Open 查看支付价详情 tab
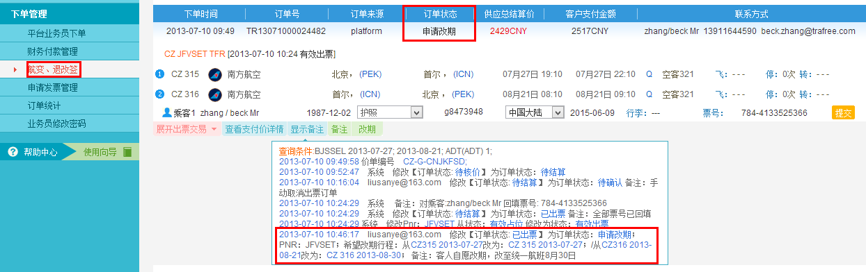Viewport: 866px width, 272px height. pyautogui.click(x=254, y=129)
